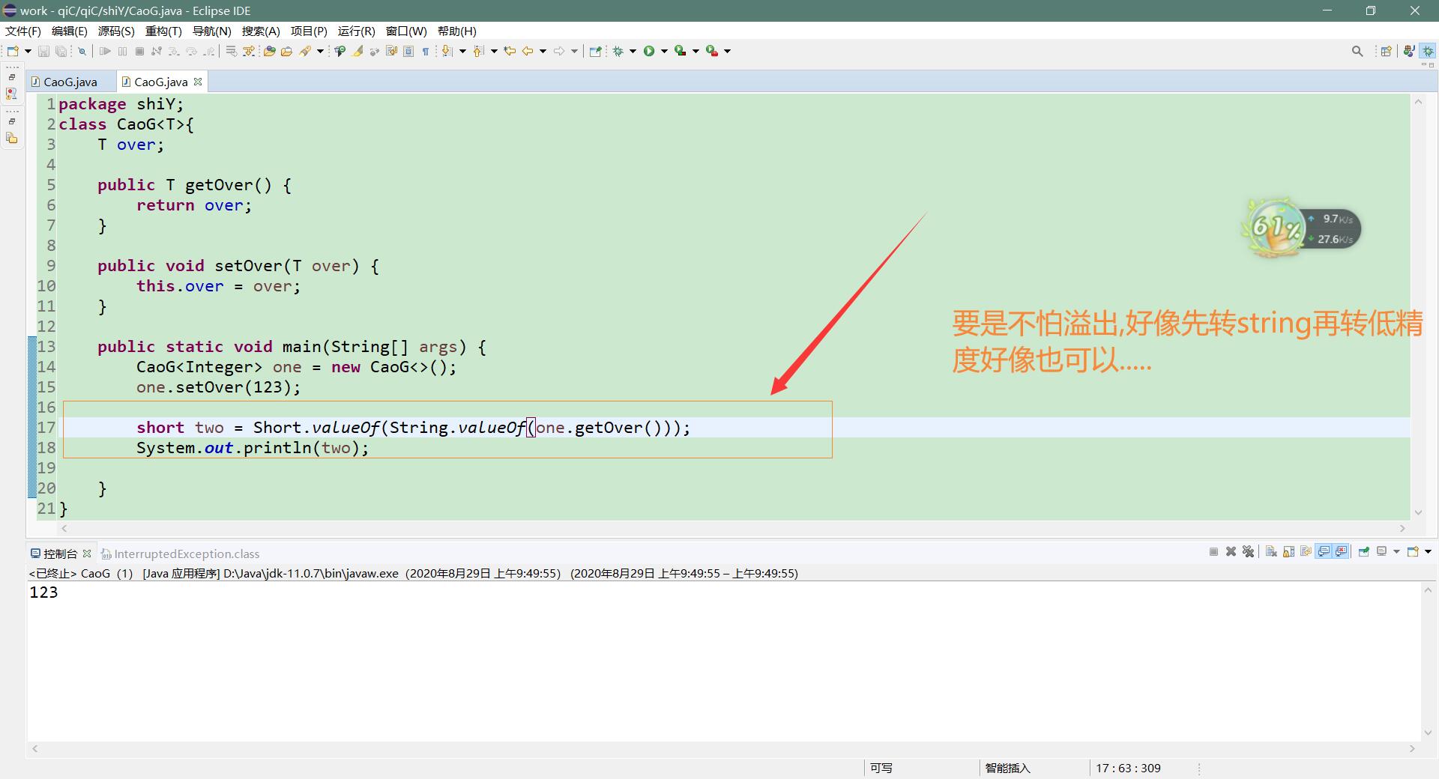1439x779 pixels.
Task: Expand the Debug configurations dropdown
Action: (633, 51)
